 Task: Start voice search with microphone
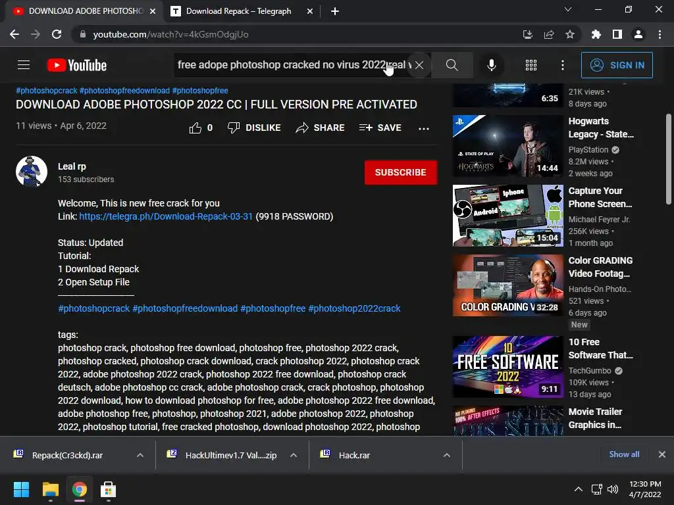pos(491,65)
